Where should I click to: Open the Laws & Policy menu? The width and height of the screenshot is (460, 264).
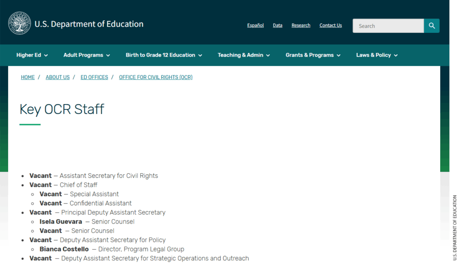pos(377,55)
